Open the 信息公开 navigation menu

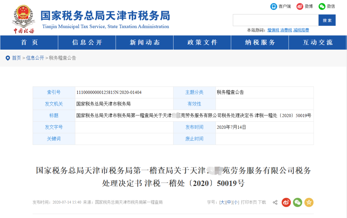[86, 42]
